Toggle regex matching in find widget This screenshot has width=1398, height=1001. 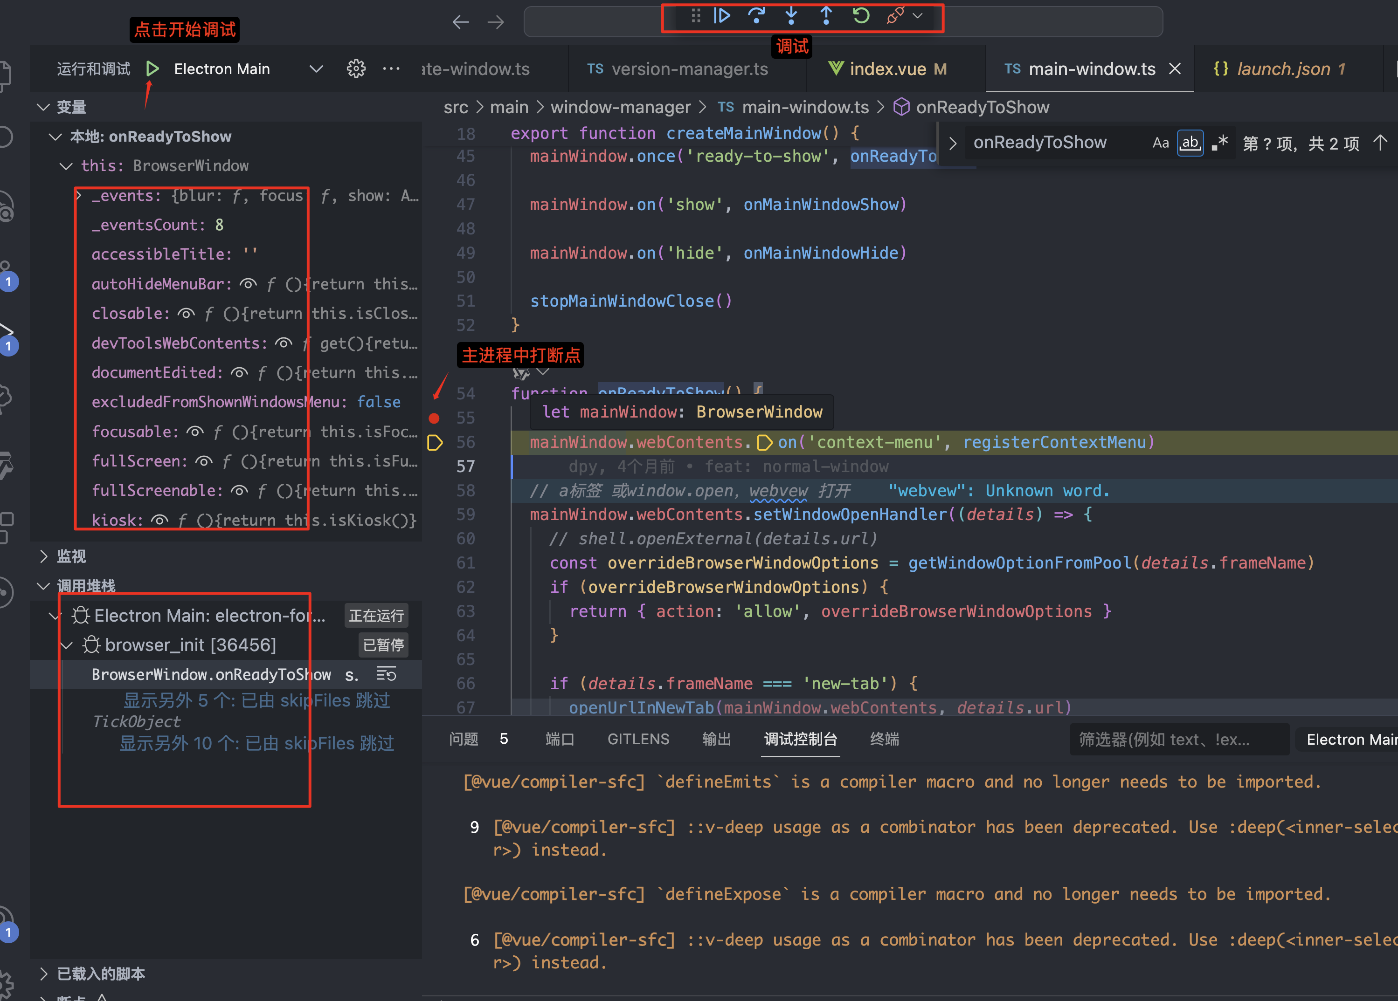pos(1219,143)
